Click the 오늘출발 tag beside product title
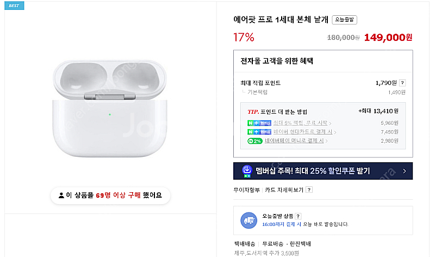This screenshot has height=257, width=435. 344,20
